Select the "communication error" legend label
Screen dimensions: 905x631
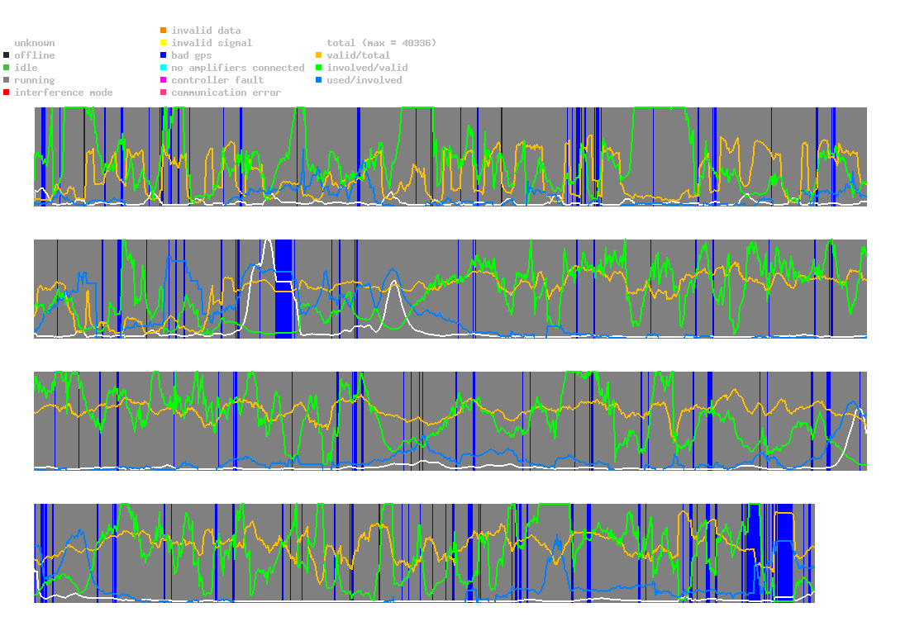(x=226, y=93)
